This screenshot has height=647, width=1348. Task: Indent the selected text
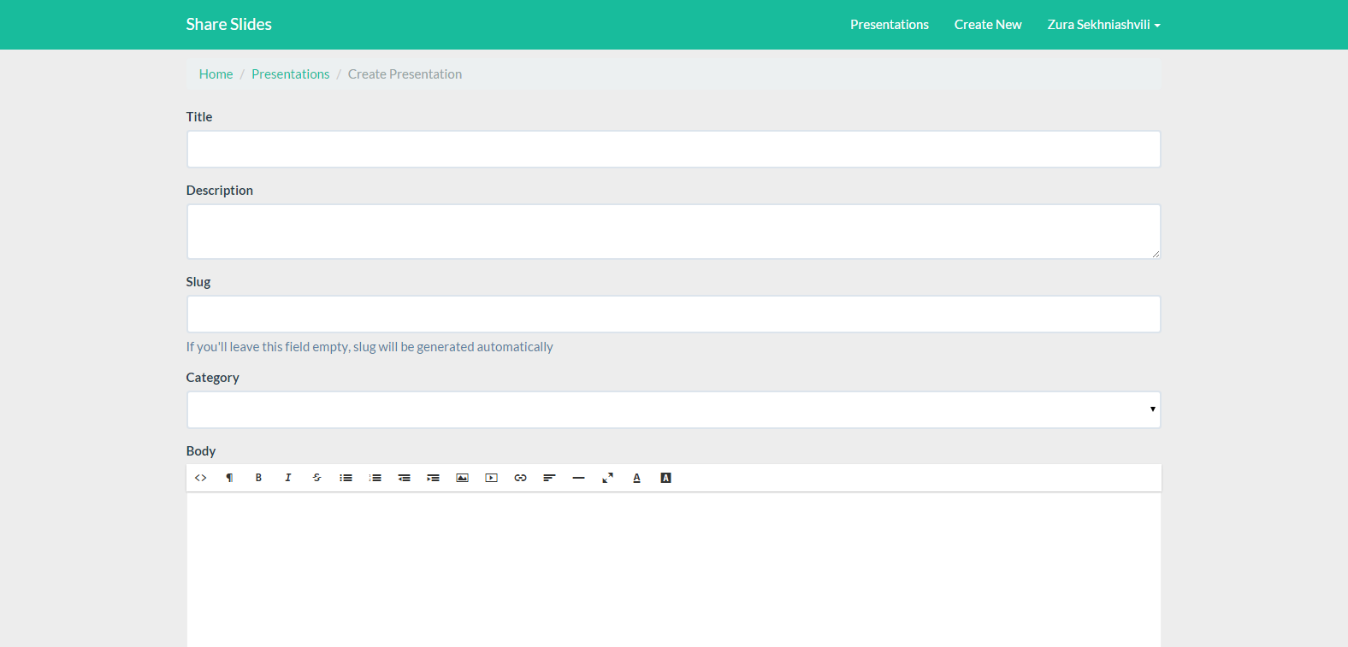pos(433,478)
